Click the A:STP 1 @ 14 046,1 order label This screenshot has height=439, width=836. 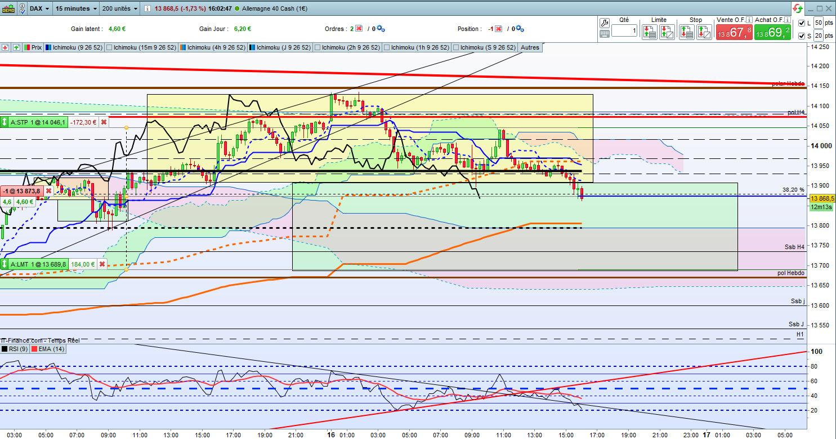click(x=38, y=122)
